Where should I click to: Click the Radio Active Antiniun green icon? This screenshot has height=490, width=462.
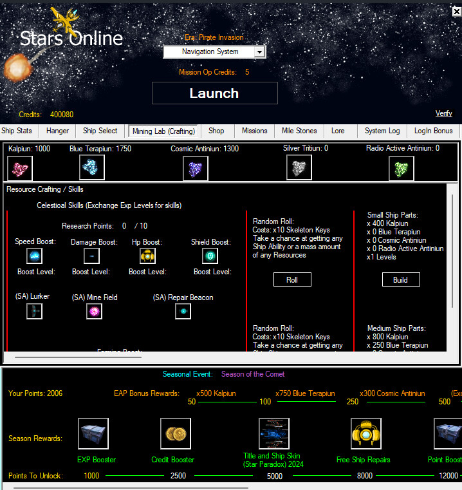point(401,168)
